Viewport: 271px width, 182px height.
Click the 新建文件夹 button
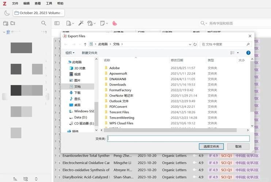click(x=89, y=53)
